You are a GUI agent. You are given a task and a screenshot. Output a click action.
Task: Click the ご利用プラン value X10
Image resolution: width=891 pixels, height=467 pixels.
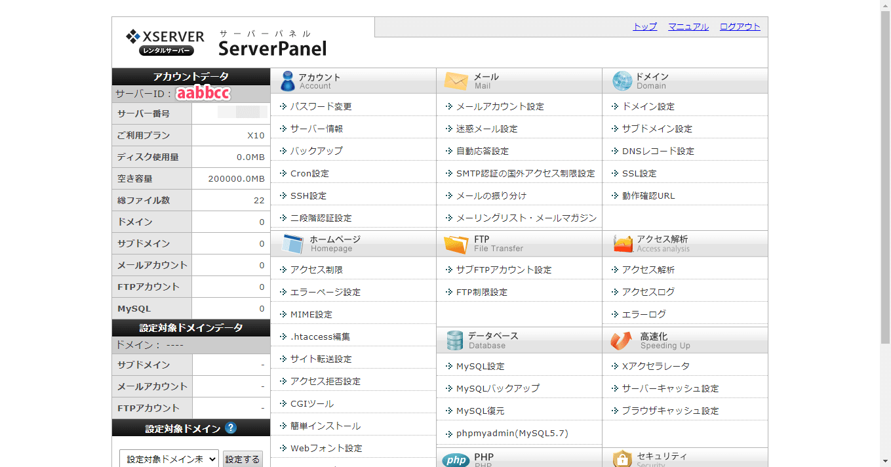pyautogui.click(x=256, y=136)
